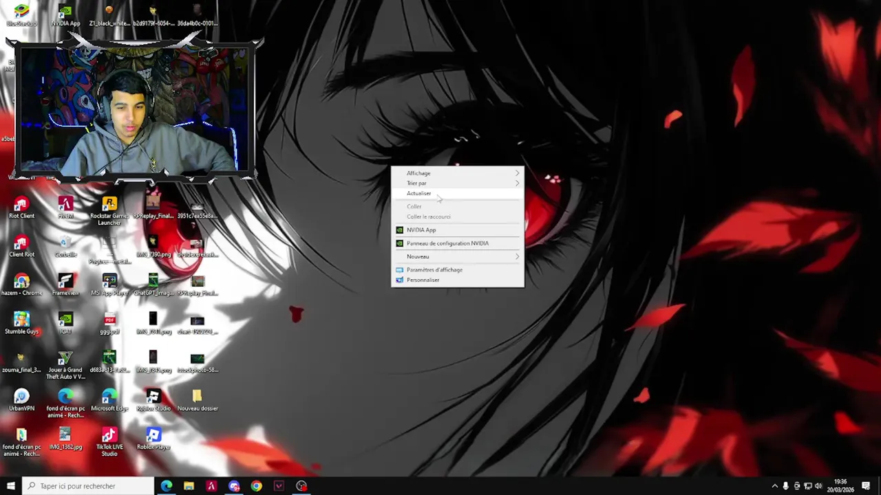Screen dimensions: 881x495
Task: Open the volume control in system tray
Action: [819, 486]
